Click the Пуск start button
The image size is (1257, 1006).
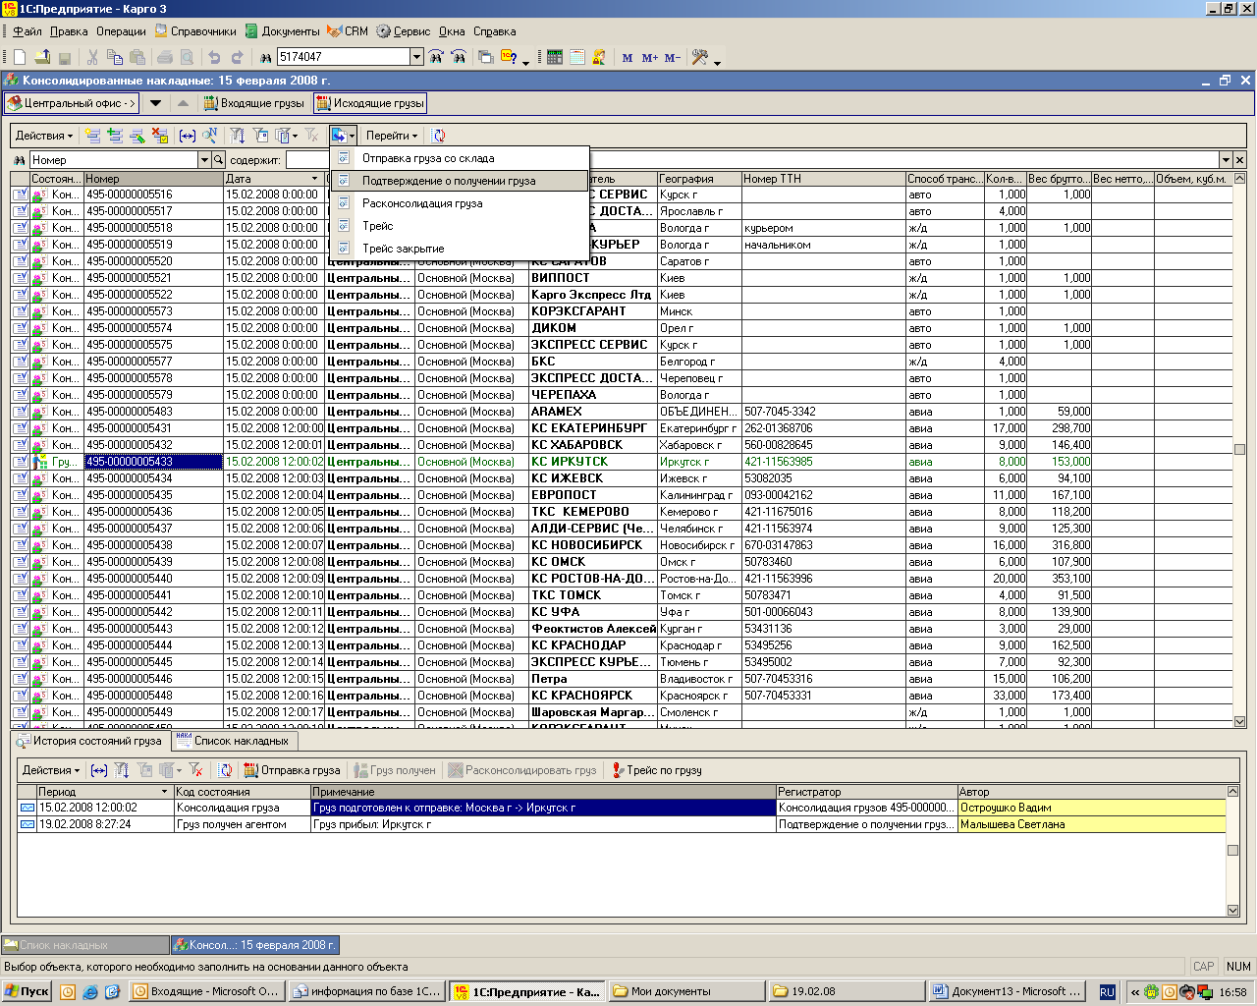click(x=27, y=991)
